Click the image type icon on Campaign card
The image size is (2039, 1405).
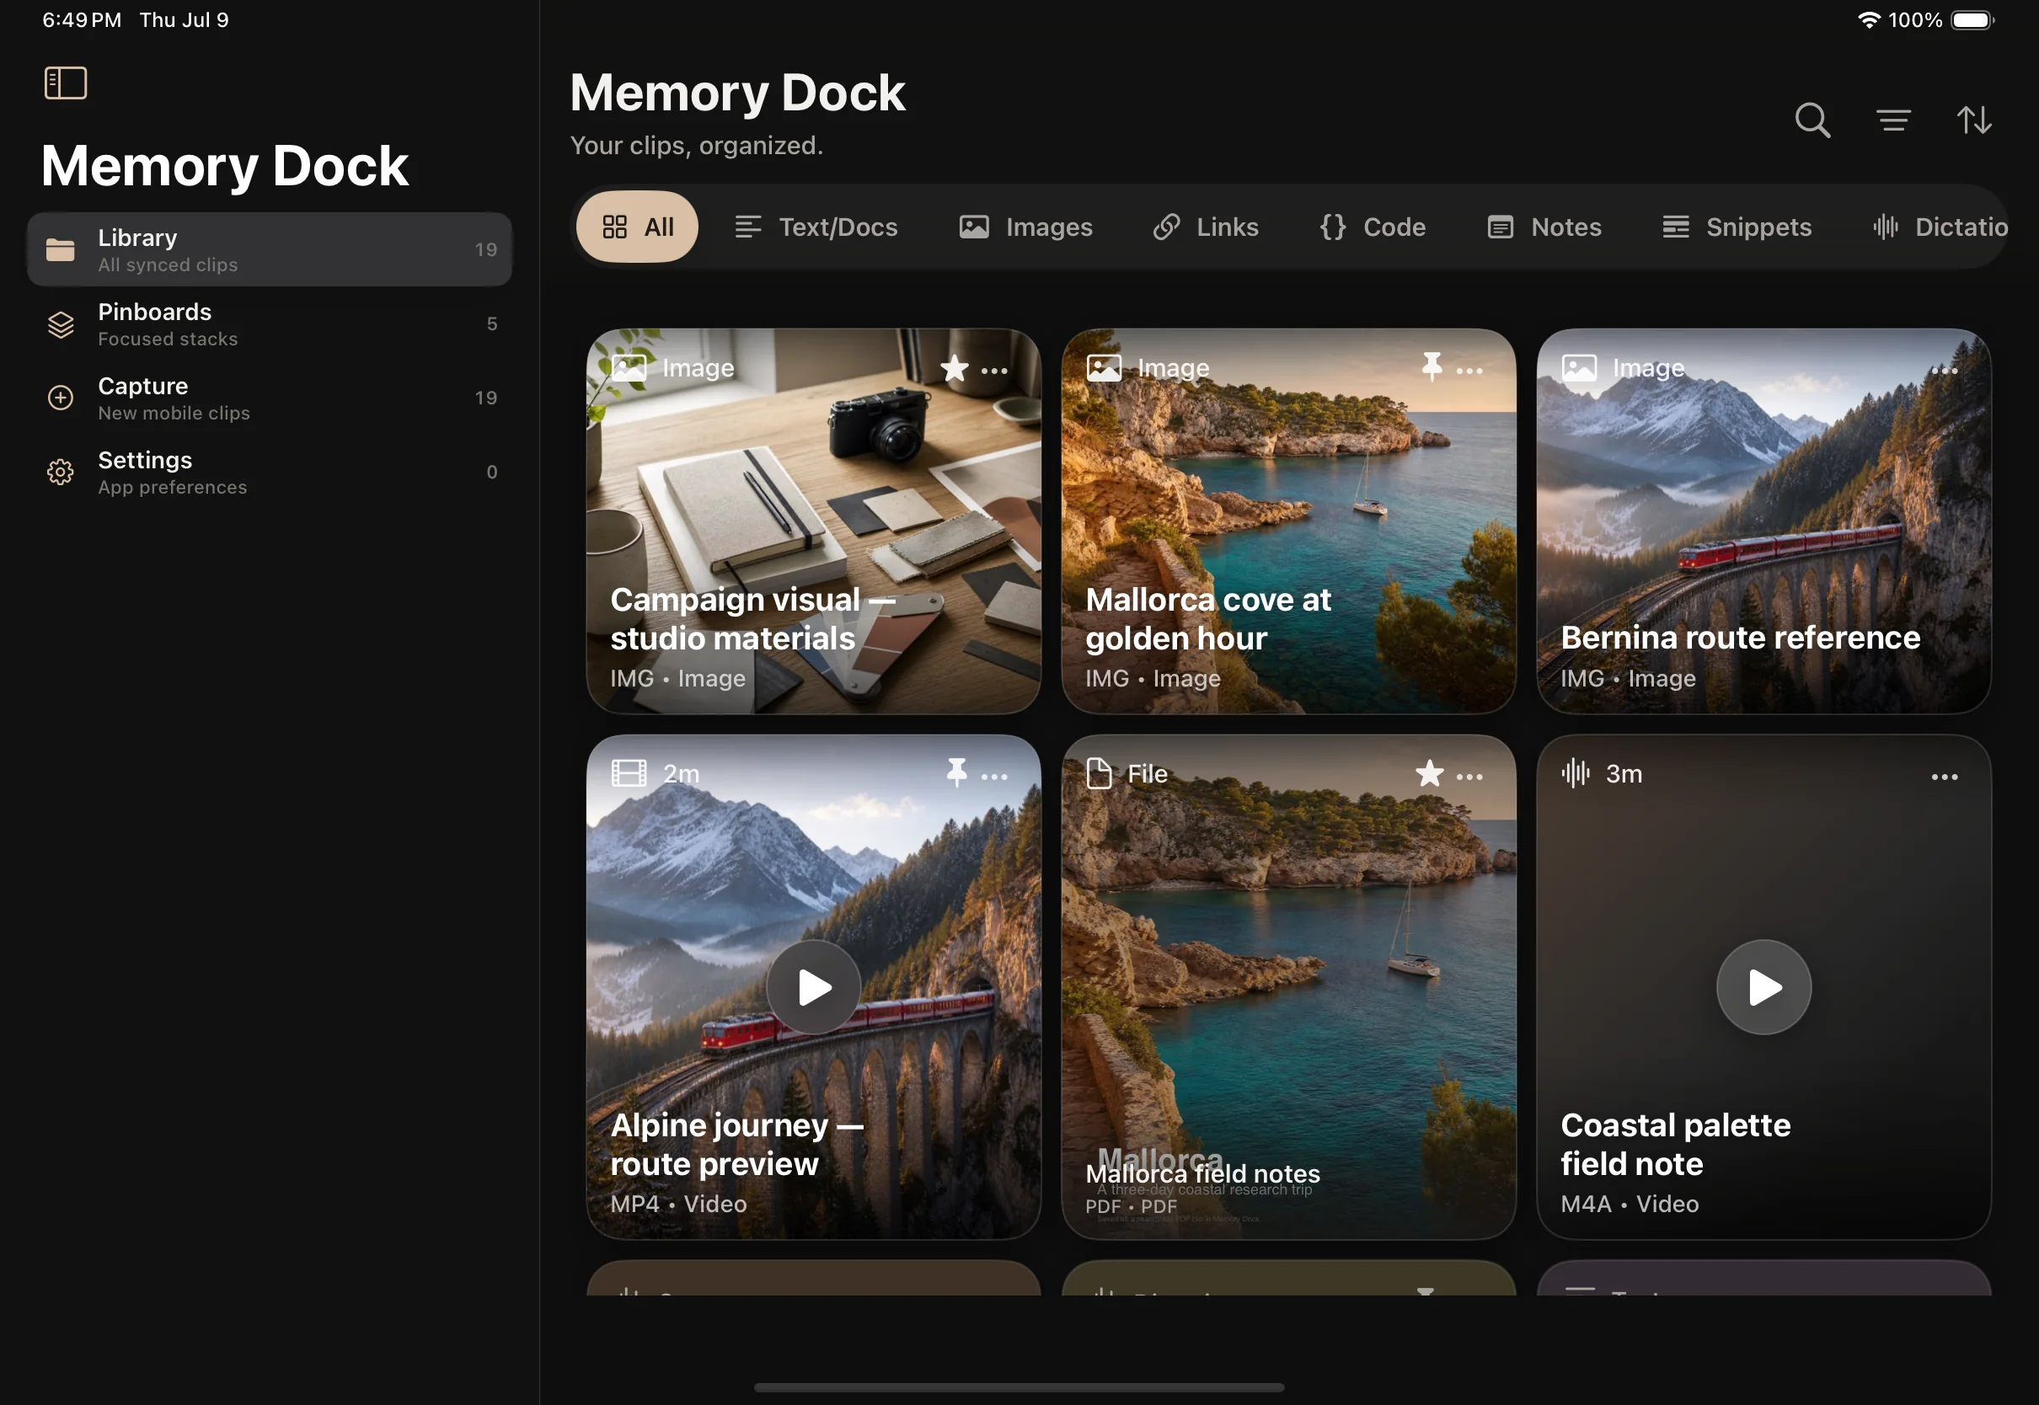(x=629, y=368)
